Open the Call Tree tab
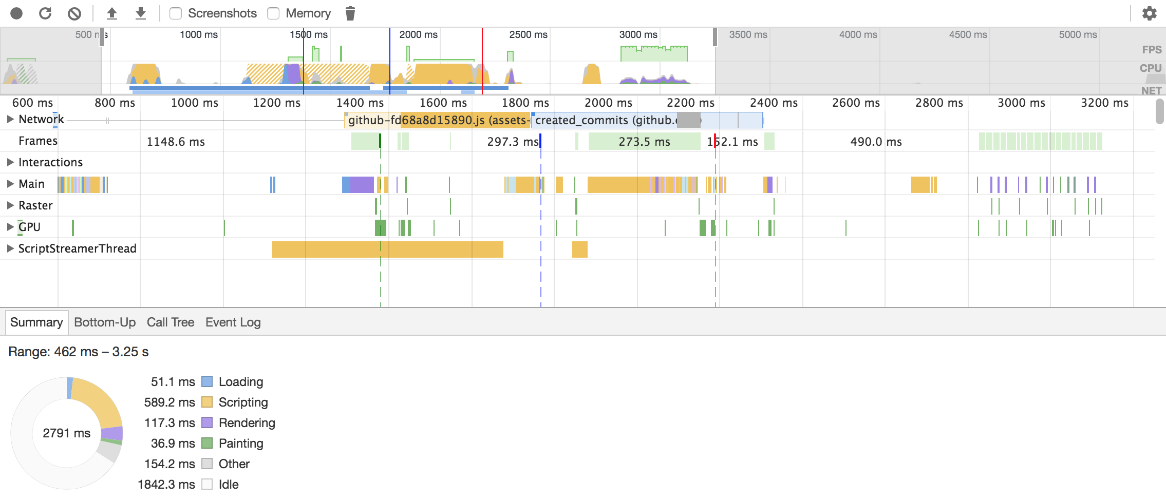Viewport: 1166px width, 500px height. tap(171, 322)
